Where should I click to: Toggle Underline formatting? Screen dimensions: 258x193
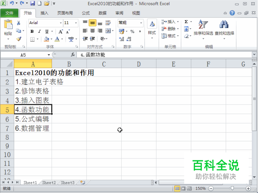point(47,31)
